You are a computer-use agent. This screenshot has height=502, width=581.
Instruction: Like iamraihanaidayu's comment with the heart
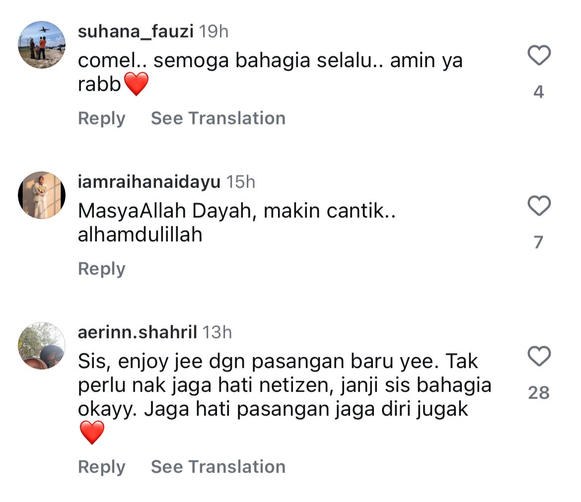coord(539,206)
